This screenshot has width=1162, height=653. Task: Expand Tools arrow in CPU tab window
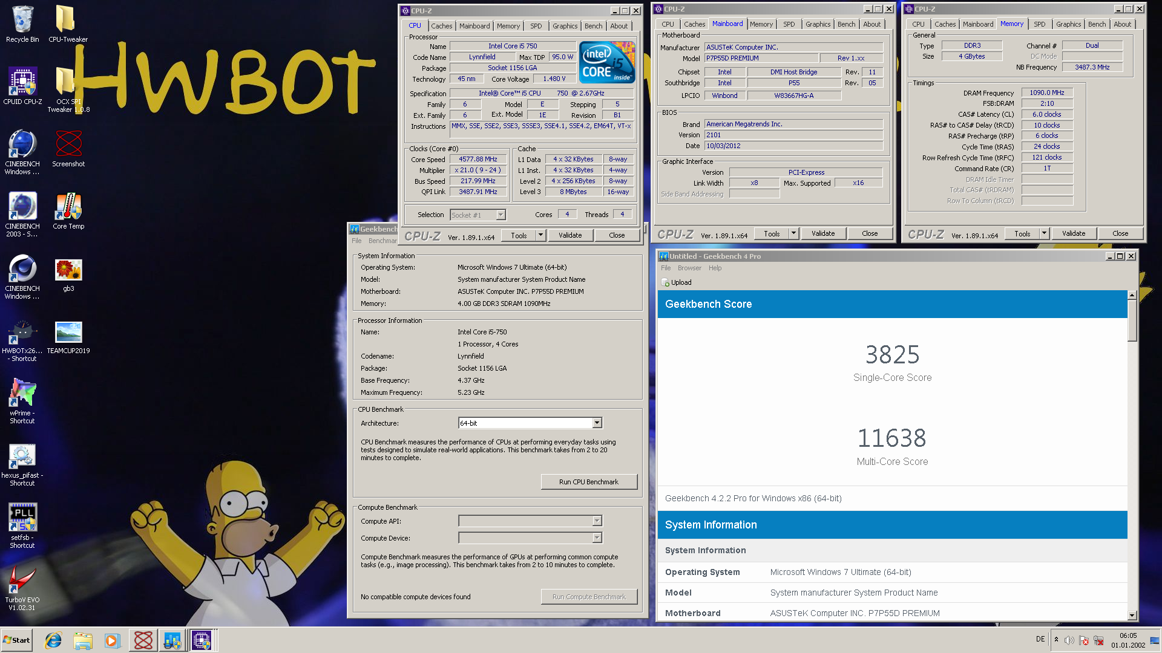[540, 235]
